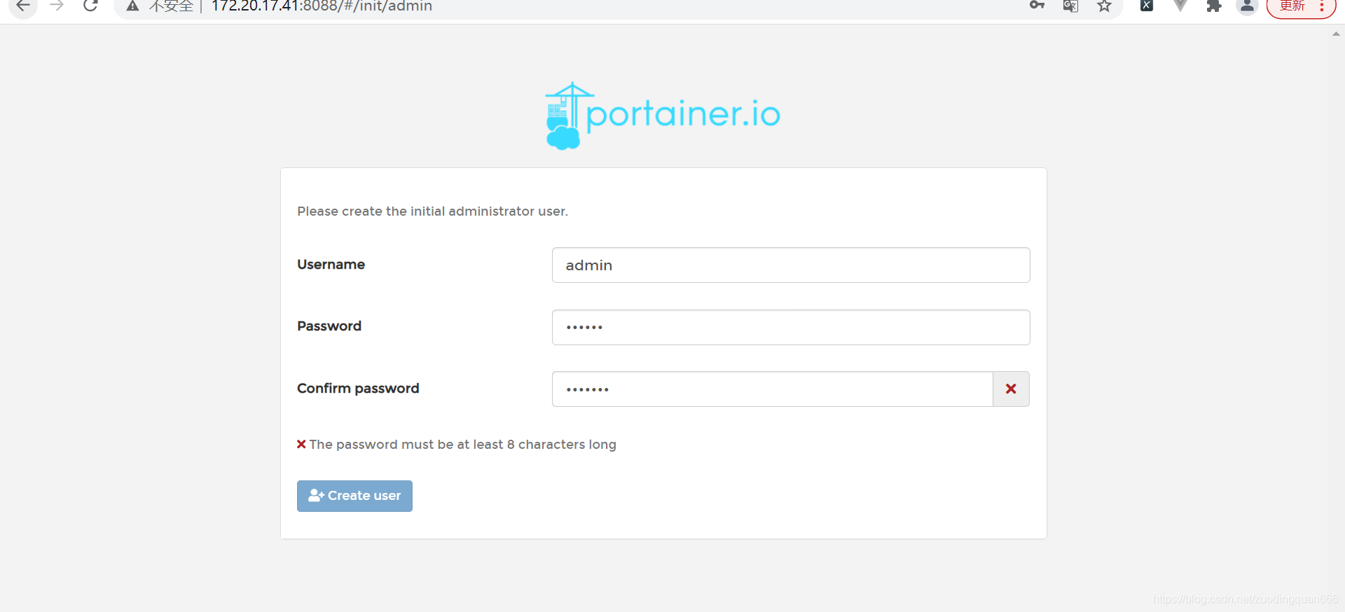Click the Password label

point(329,326)
